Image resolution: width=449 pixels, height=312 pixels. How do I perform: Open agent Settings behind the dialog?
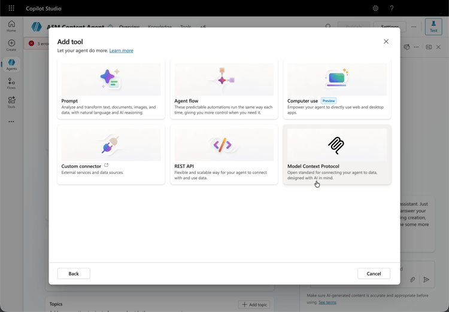pos(390,26)
